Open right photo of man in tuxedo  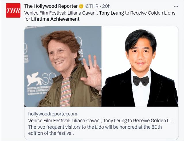tap(140, 66)
